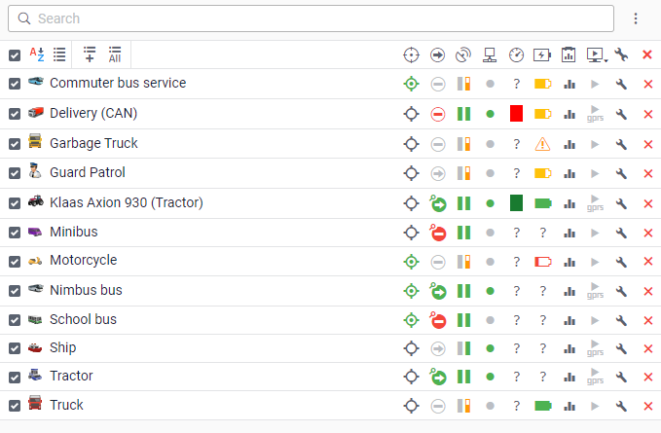Click the gprs play button for Delivery (CAN)

pos(596,114)
